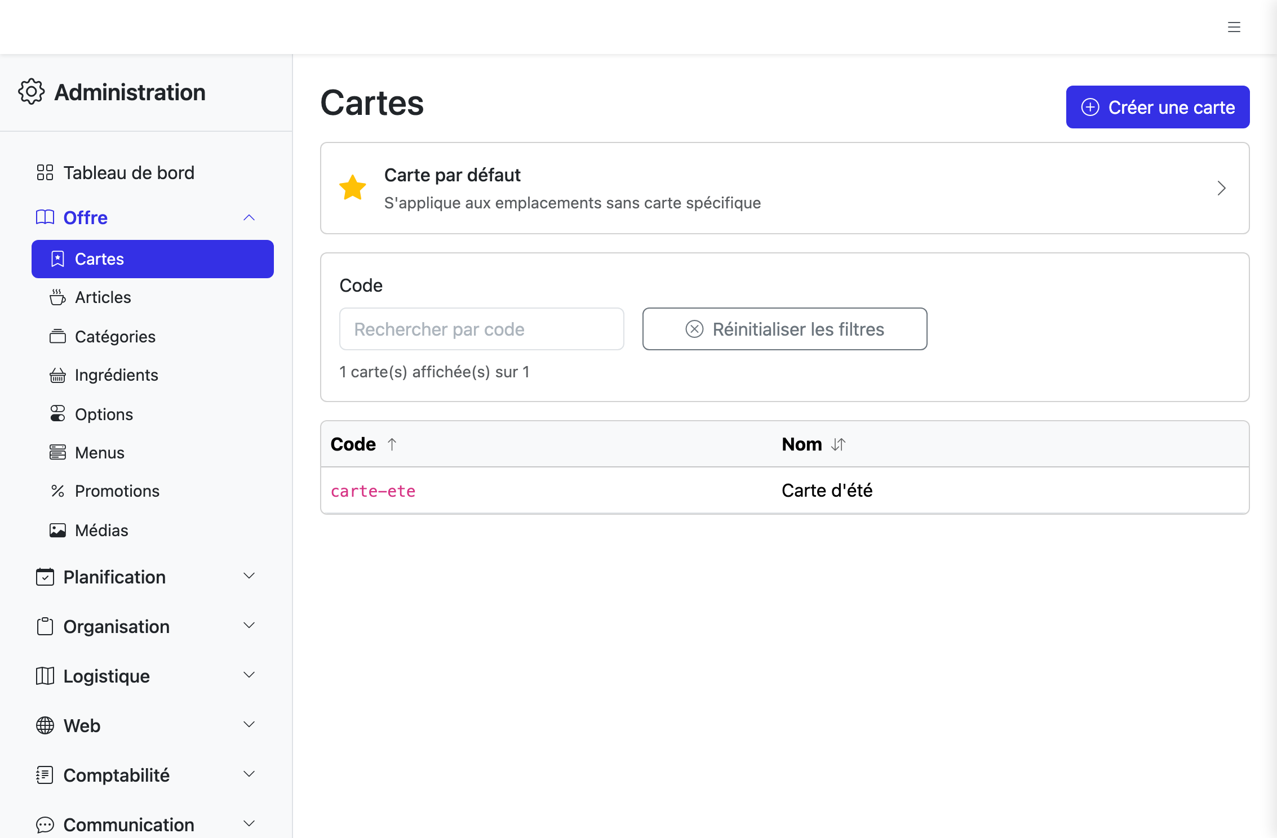Select the Cartes menu item

[153, 259]
